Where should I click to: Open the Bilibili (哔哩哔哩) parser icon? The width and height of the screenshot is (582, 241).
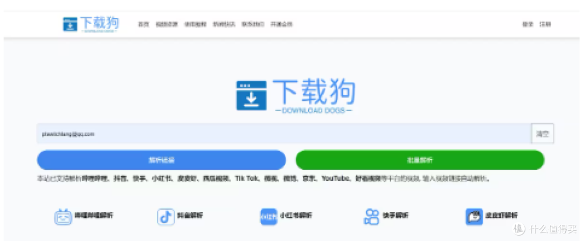point(63,217)
